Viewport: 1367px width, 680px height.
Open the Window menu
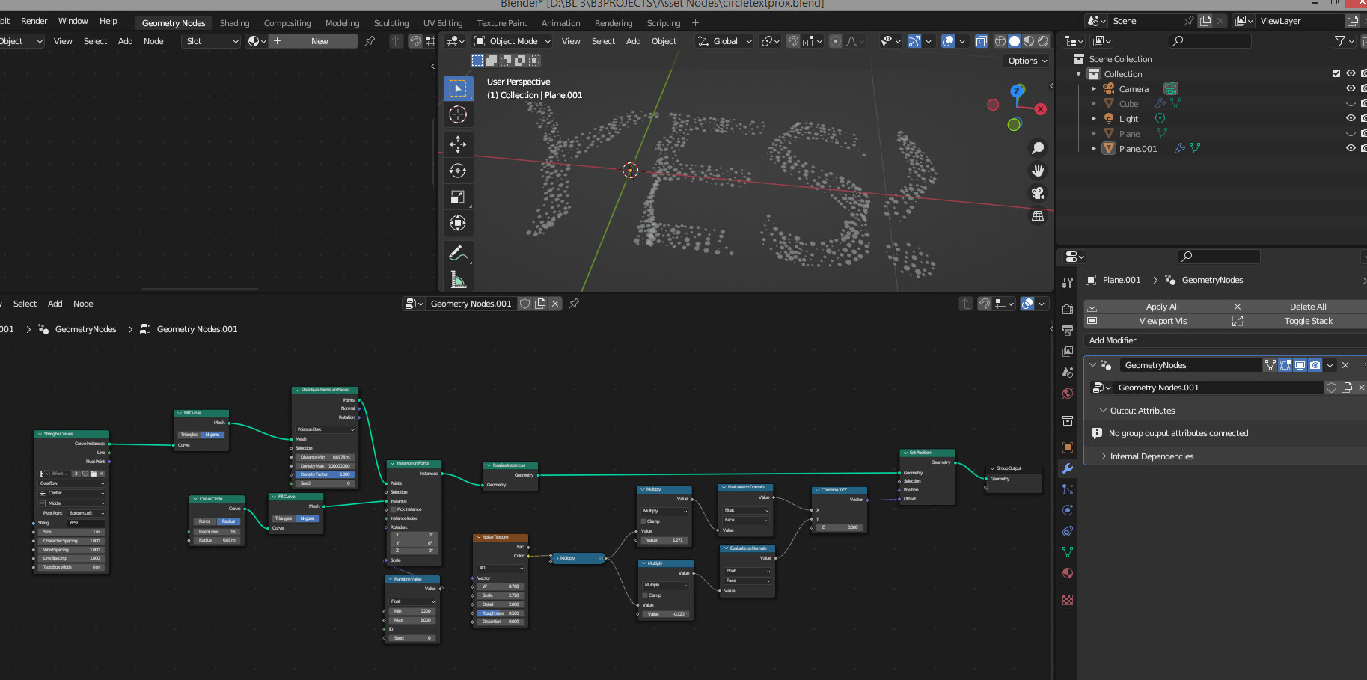coord(73,21)
